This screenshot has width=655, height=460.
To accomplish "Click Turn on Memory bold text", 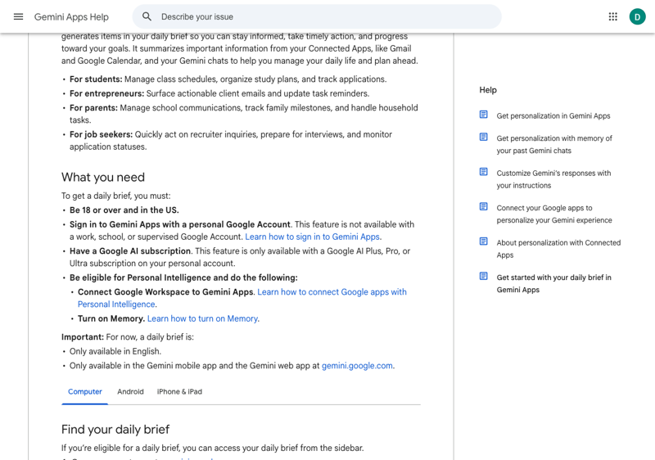I will coord(111,318).
